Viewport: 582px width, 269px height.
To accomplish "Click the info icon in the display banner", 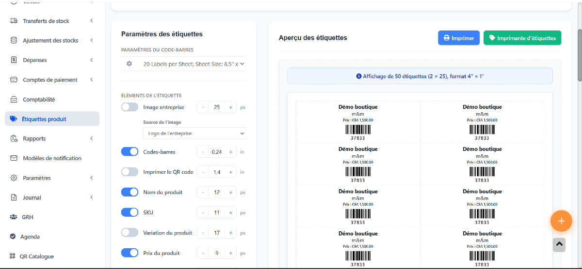I will pyautogui.click(x=359, y=76).
